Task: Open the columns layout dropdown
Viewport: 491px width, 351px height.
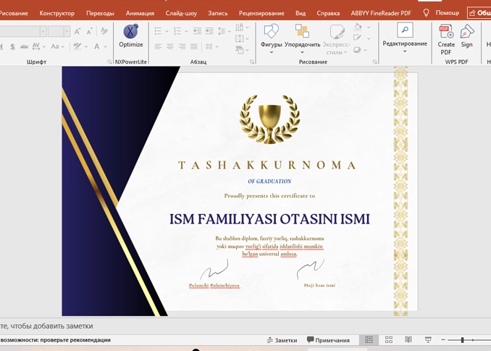Action: (212, 46)
